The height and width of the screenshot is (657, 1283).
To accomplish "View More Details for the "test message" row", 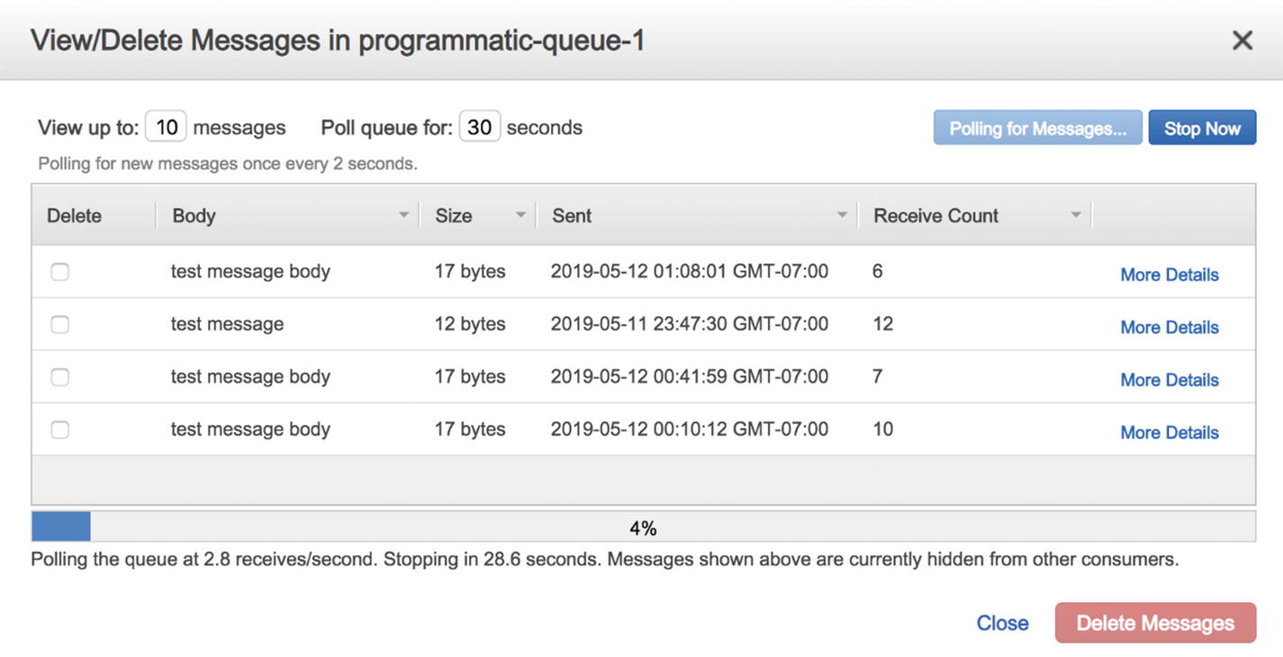I will click(x=1169, y=326).
